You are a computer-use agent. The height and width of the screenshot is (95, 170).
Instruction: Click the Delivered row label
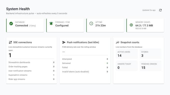point(66,63)
